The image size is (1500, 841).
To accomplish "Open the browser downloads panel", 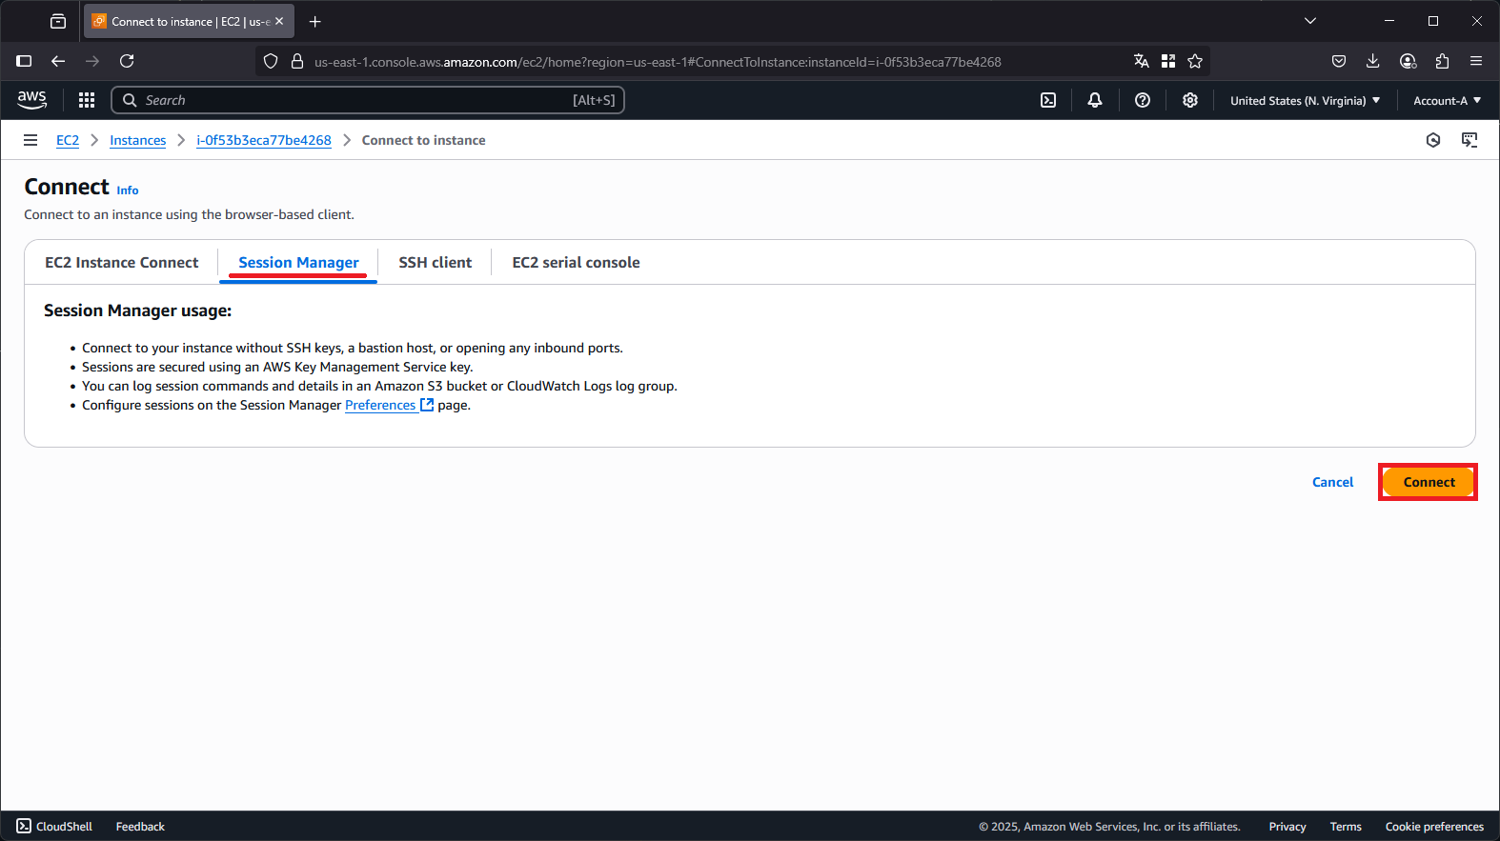I will pyautogui.click(x=1373, y=61).
